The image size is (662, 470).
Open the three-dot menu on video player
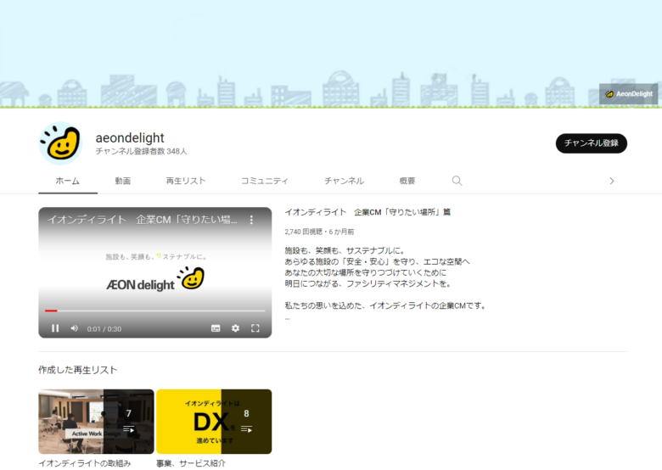point(251,220)
